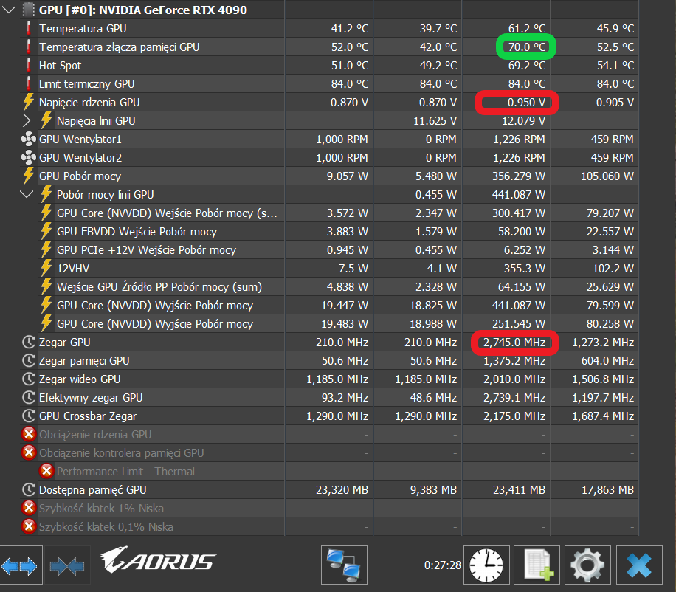Click the 2,739.1 MHz effective clock value
Screen dimensions: 676x592
(514, 398)
